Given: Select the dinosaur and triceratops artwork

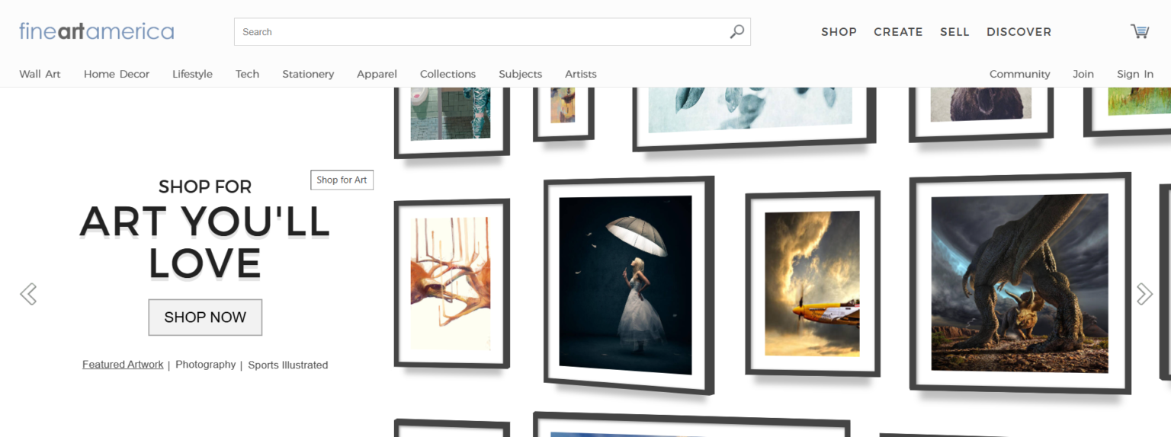Looking at the screenshot, I should click(x=1020, y=283).
